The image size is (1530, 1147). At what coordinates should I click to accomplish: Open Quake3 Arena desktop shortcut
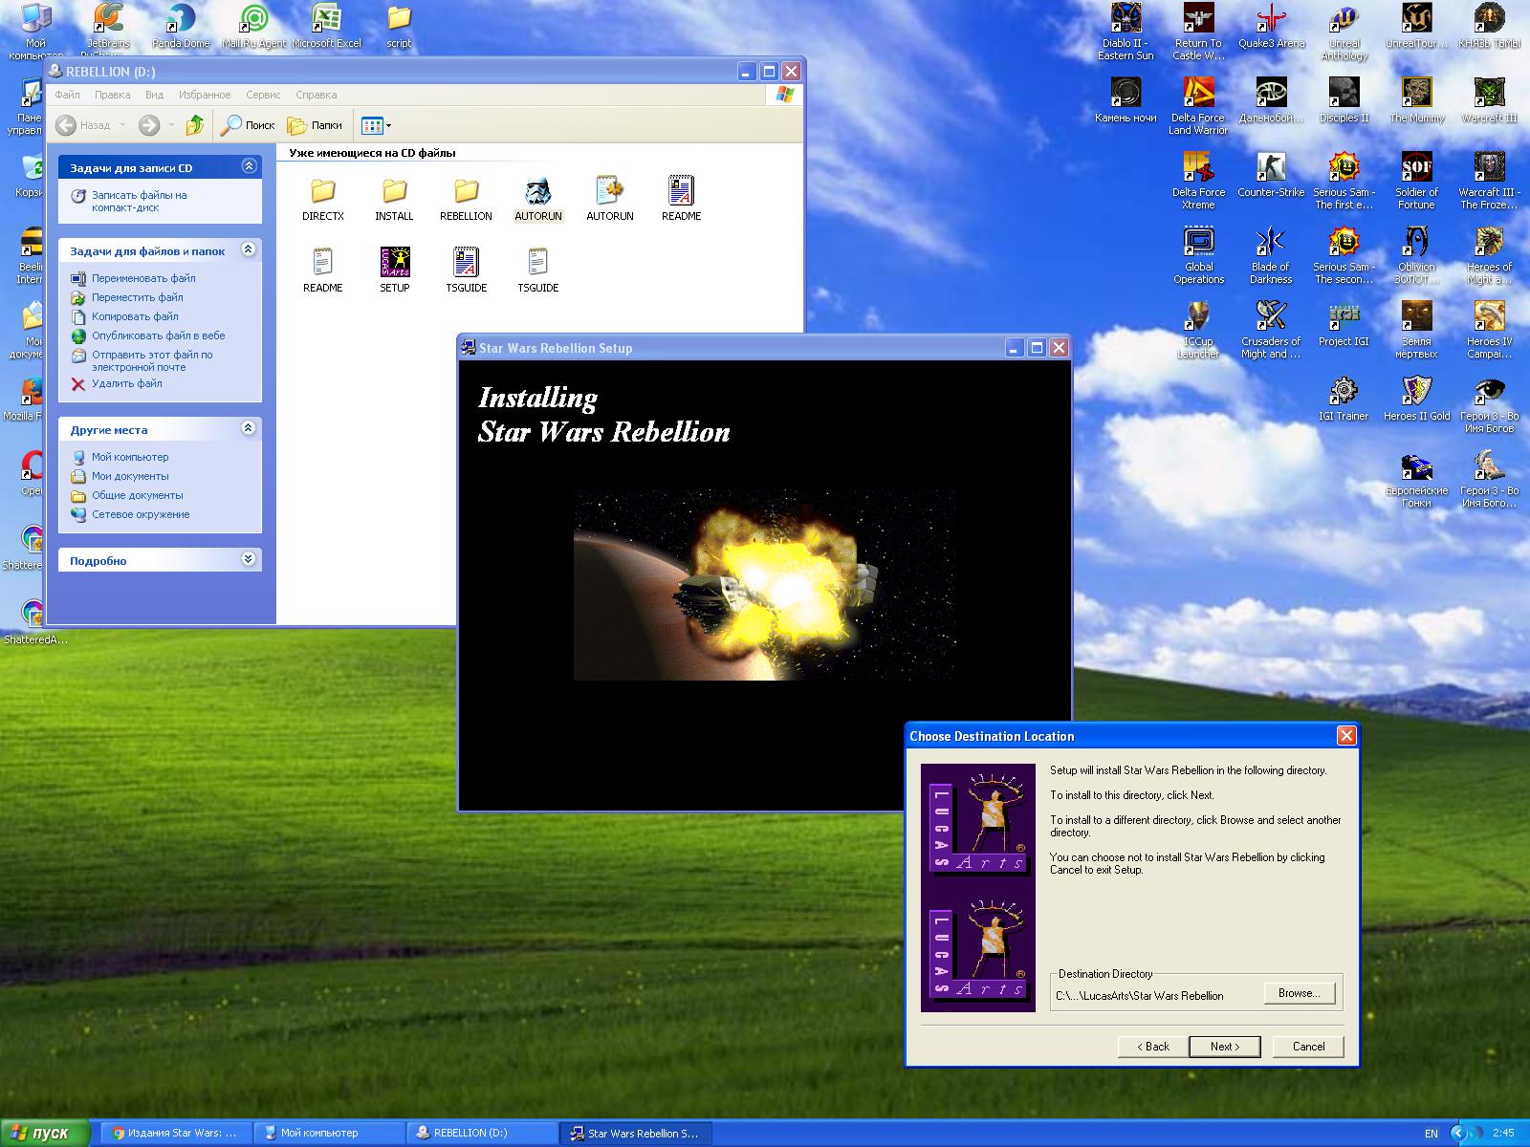click(1271, 21)
